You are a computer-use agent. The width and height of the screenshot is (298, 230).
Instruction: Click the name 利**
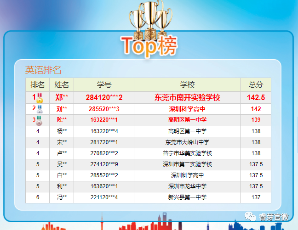click(x=62, y=186)
